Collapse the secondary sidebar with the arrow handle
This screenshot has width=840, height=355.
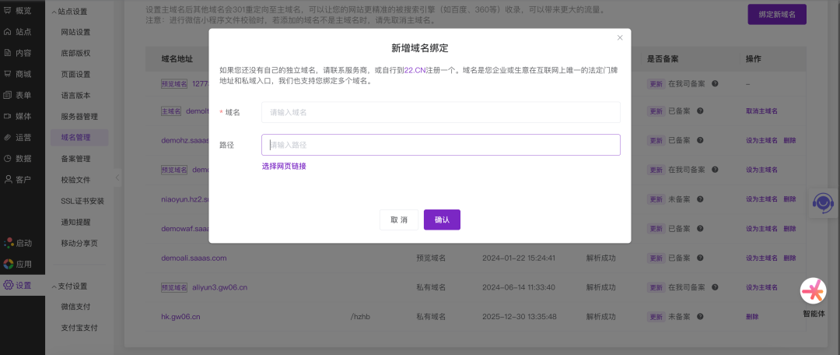pos(117,177)
